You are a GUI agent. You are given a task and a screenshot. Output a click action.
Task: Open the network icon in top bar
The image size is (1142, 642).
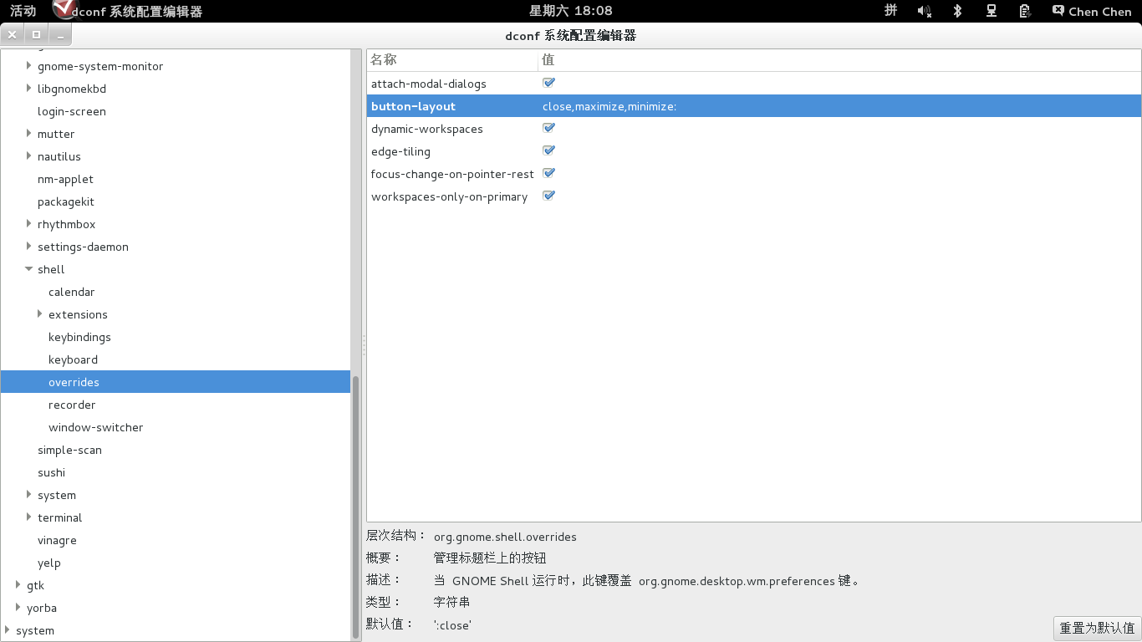pos(992,11)
